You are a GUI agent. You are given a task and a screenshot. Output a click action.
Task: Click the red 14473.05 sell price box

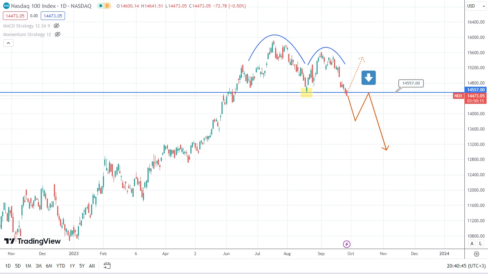(x=15, y=16)
